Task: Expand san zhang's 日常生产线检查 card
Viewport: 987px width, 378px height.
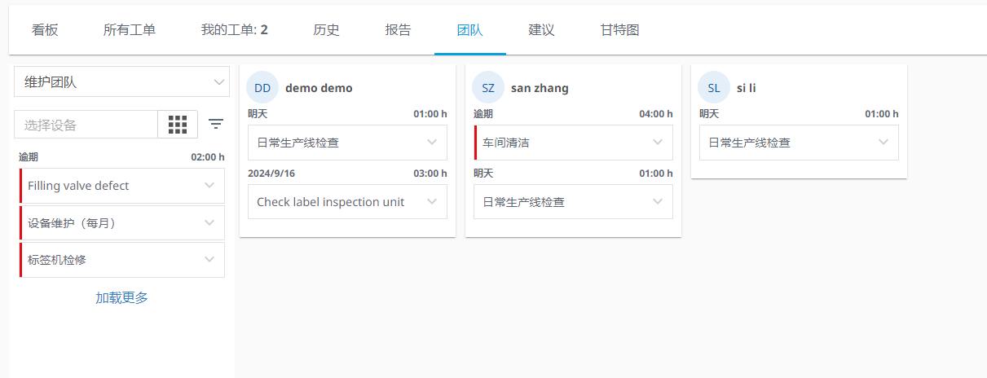Action: point(658,202)
